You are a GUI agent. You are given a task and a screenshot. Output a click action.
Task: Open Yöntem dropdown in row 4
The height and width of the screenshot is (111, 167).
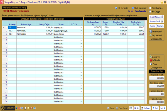point(61,37)
